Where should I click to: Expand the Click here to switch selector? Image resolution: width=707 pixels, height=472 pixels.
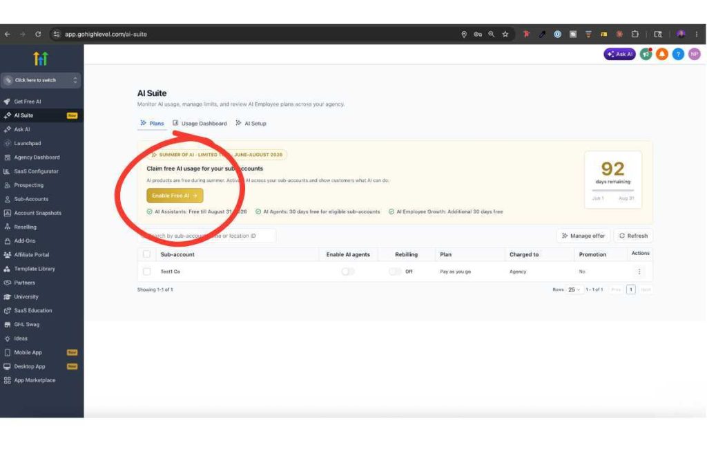pos(41,80)
